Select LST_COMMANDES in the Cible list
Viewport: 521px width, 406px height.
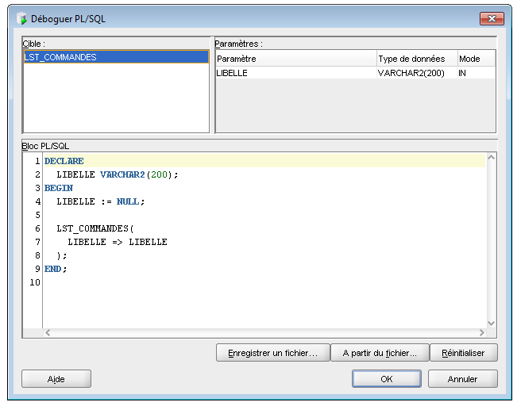[60, 57]
